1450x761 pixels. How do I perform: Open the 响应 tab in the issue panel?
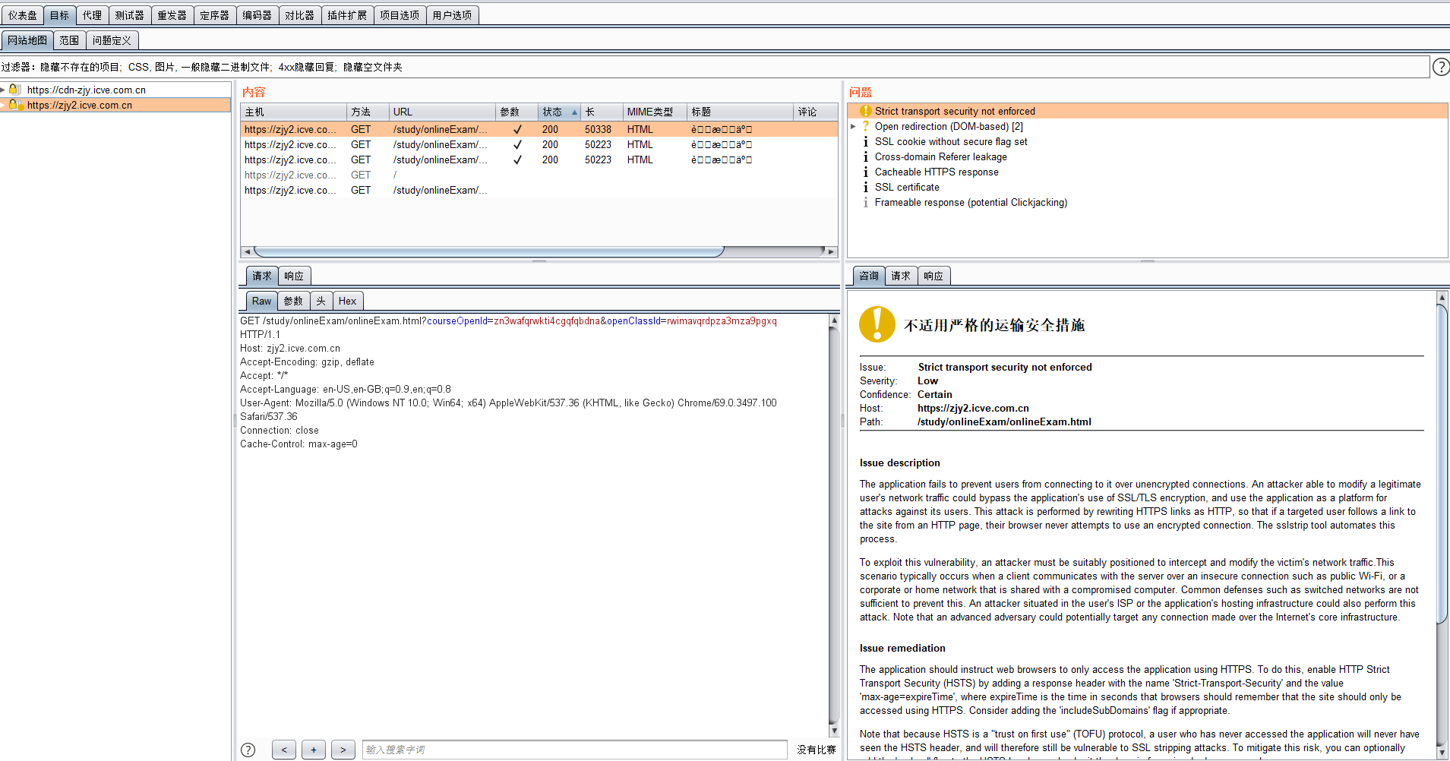(x=933, y=276)
